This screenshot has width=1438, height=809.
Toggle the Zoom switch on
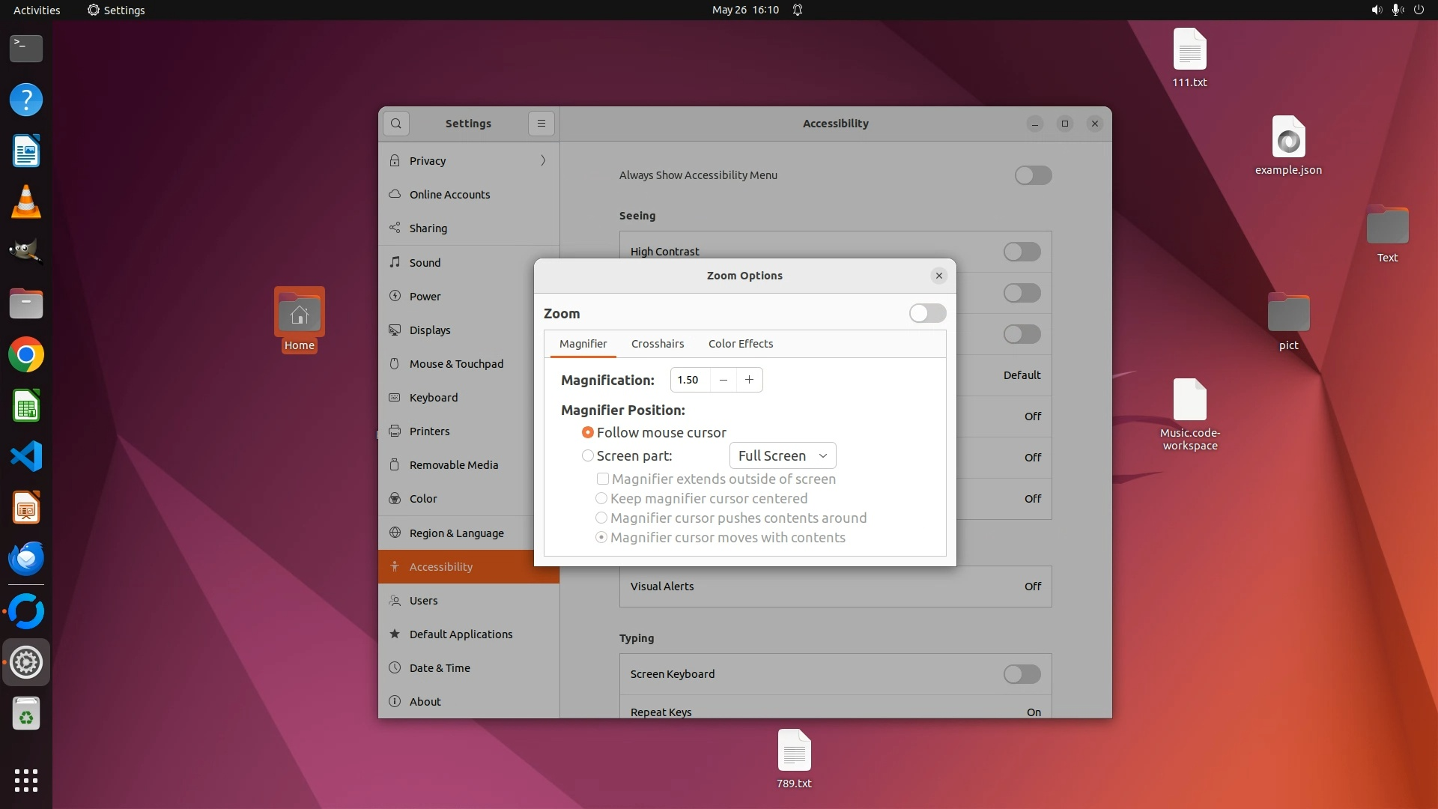pyautogui.click(x=927, y=313)
